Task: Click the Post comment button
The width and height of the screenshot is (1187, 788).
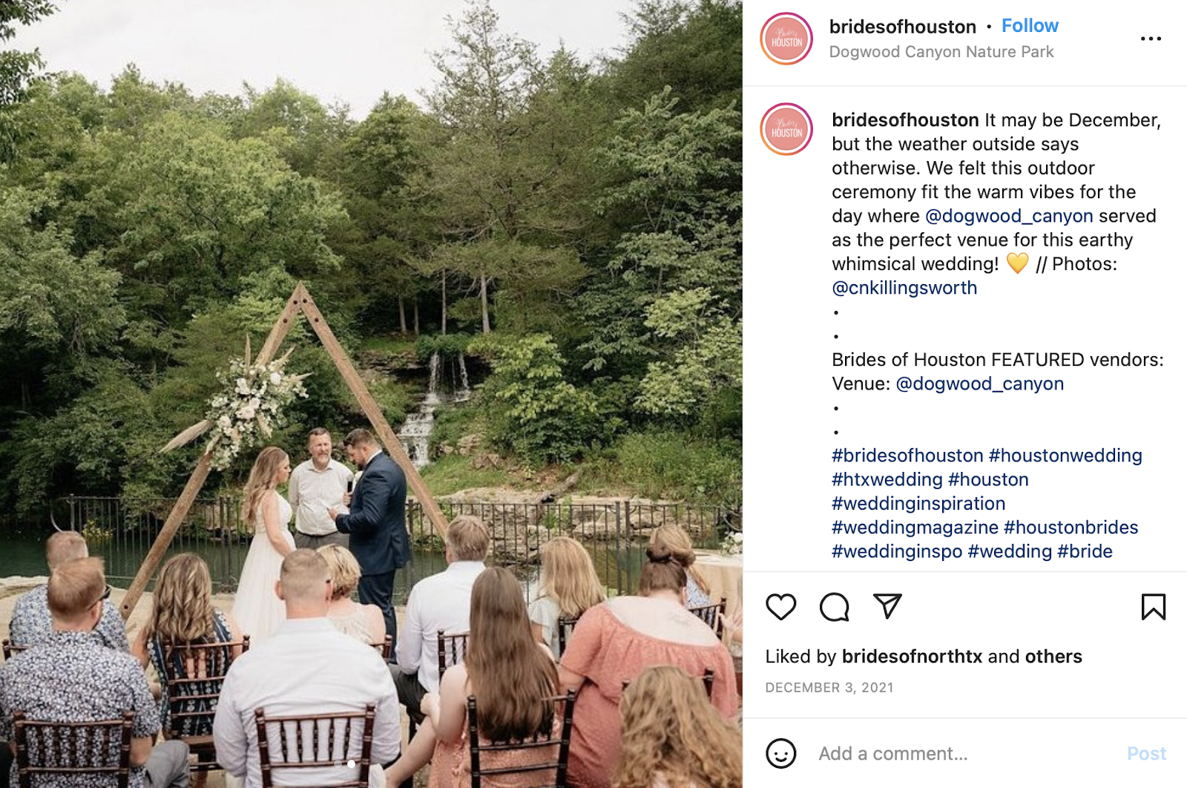Action: pyautogui.click(x=1146, y=754)
